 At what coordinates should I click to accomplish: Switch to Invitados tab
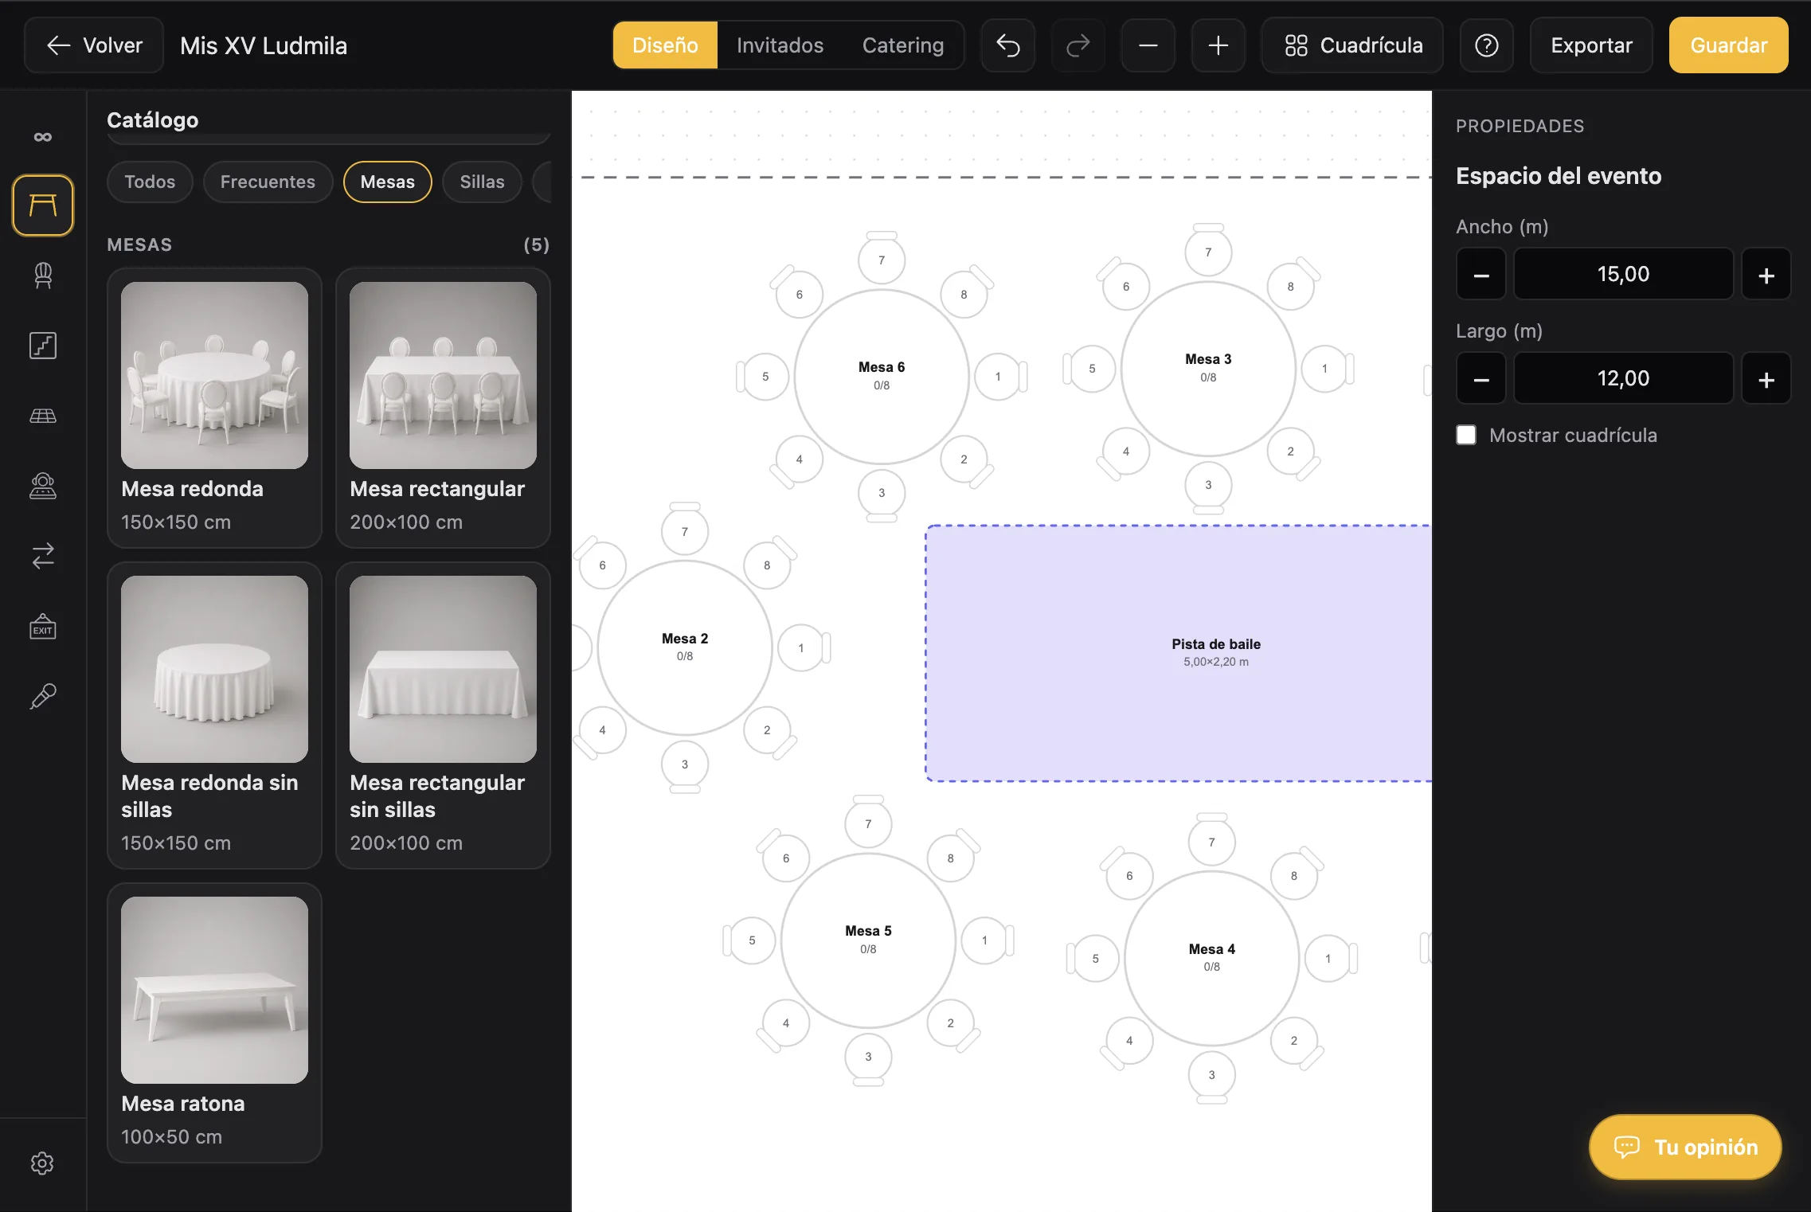click(780, 45)
